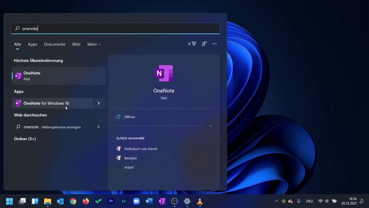Start Adobe Lightroom from the taskbar
This screenshot has height=208, width=369.
click(x=124, y=201)
